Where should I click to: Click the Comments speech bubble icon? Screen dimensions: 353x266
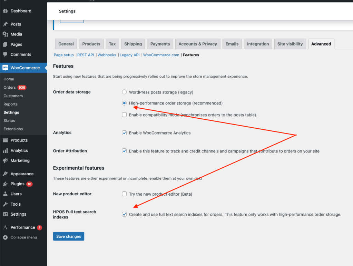[x=5, y=55]
